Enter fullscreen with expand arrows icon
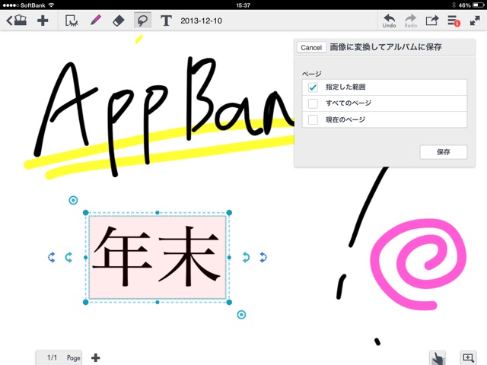This screenshot has height=365, width=487. [x=475, y=21]
